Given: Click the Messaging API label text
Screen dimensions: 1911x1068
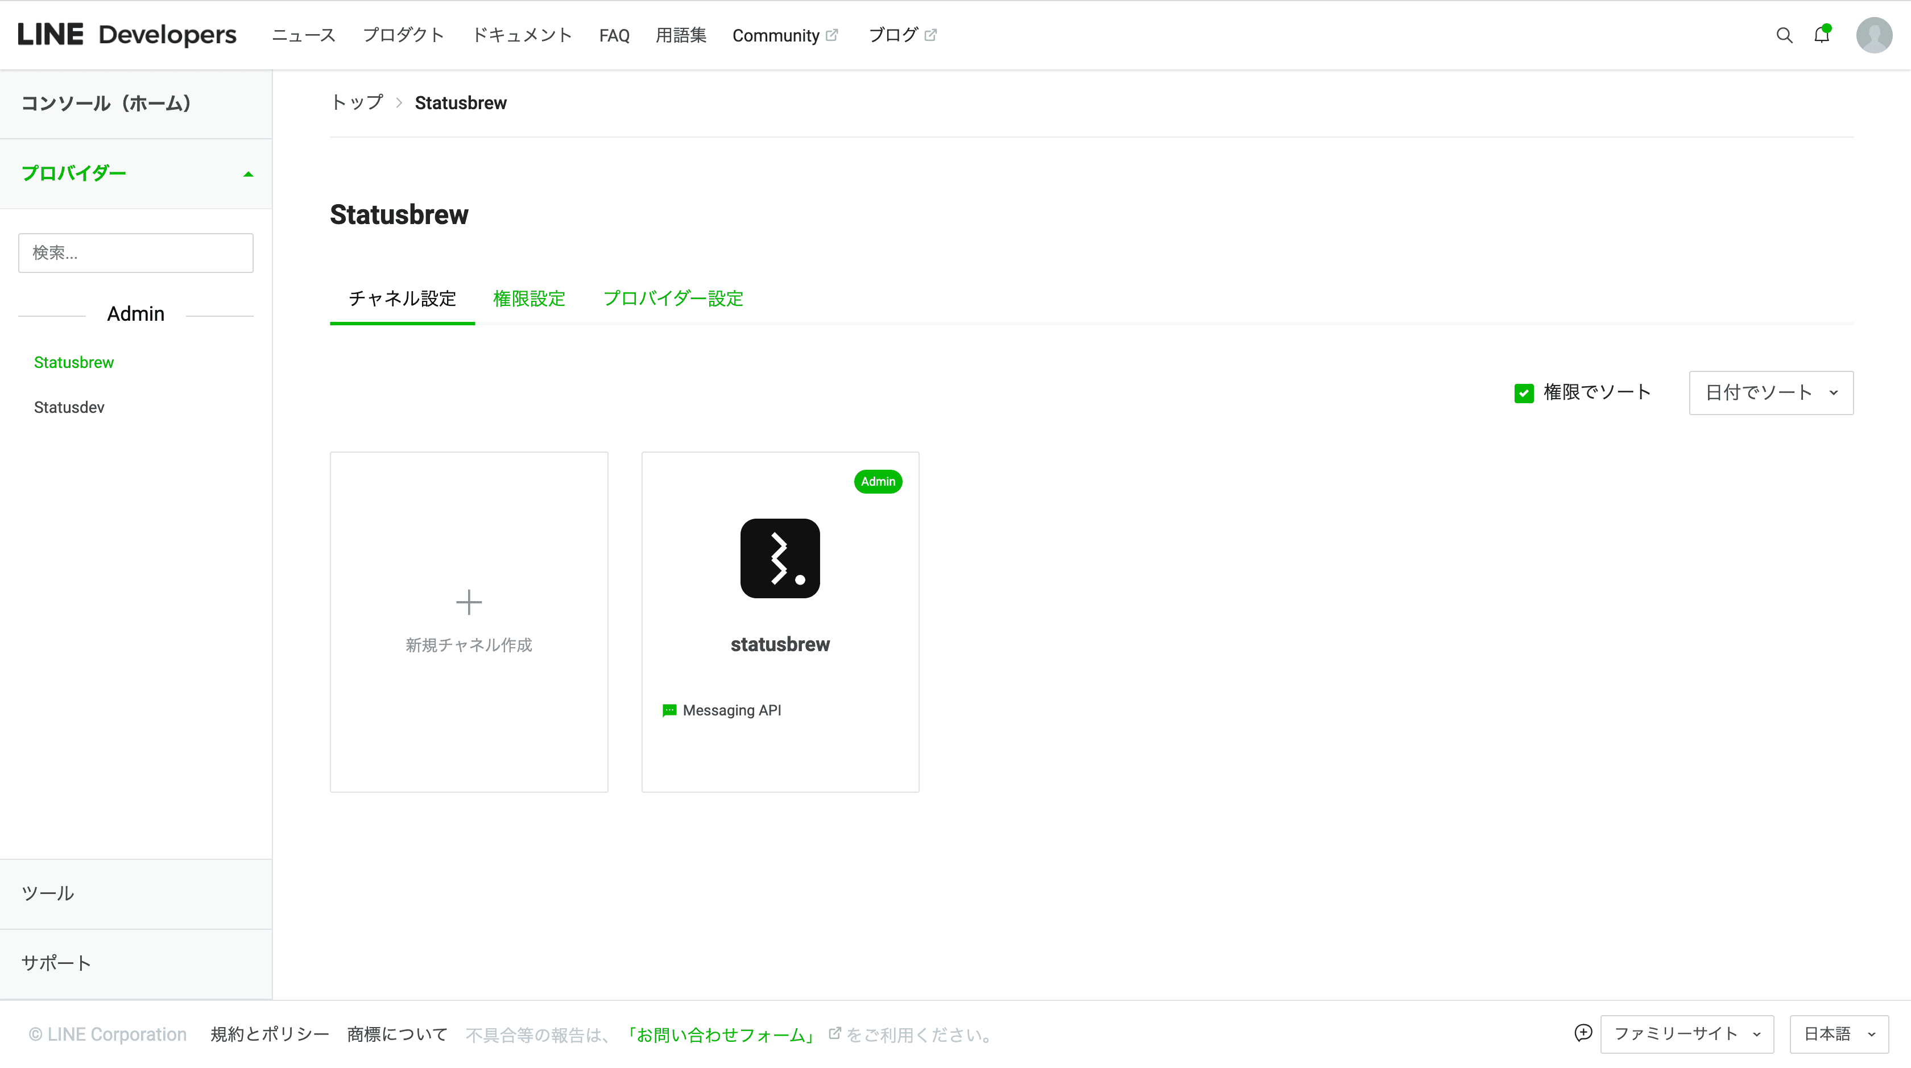Looking at the screenshot, I should (731, 710).
